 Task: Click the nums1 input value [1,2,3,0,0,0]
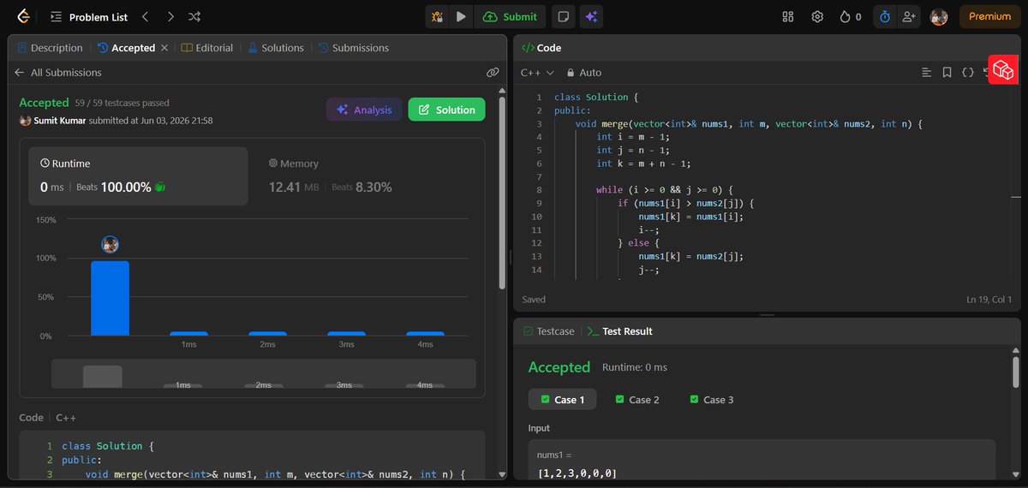click(577, 473)
